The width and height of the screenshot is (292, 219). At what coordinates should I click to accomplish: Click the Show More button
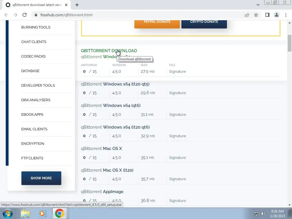click(41, 178)
